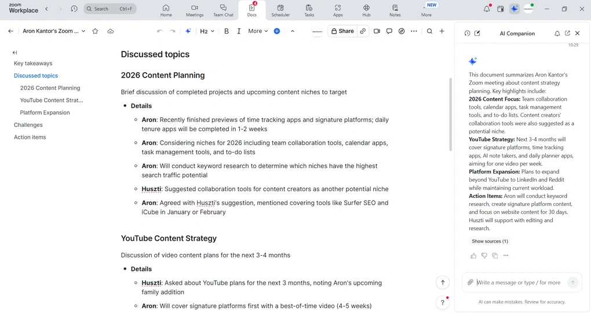The height and width of the screenshot is (313, 591).
Task: Open the Hub icon in navigation
Action: click(x=366, y=10)
